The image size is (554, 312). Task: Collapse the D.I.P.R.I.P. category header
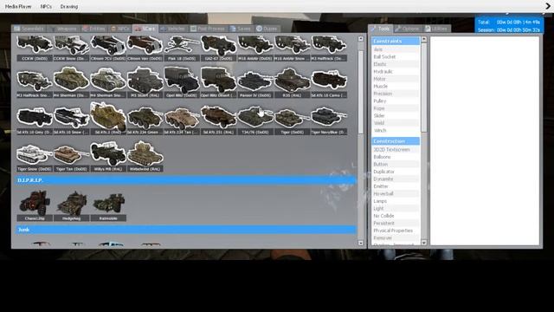coord(185,180)
